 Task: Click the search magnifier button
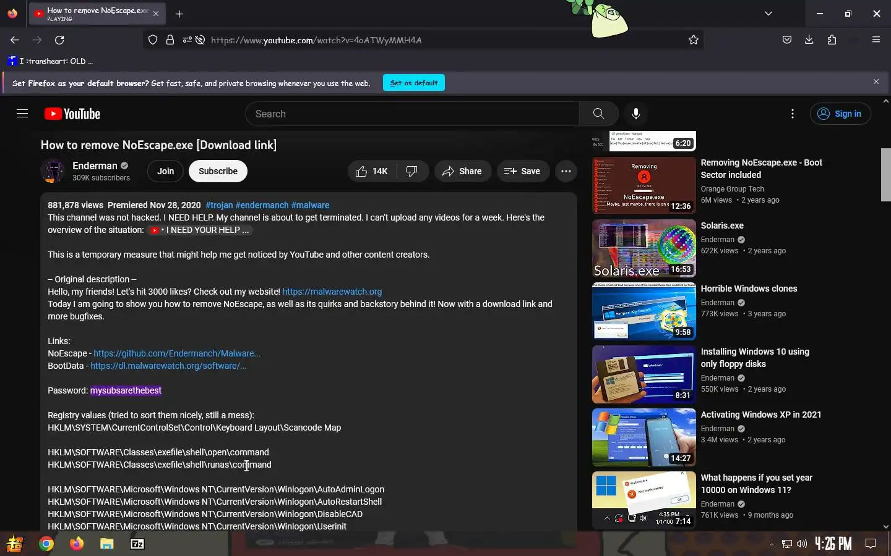click(x=598, y=114)
